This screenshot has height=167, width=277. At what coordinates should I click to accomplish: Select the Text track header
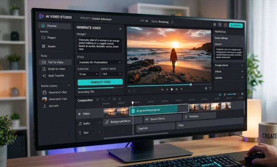83,133
